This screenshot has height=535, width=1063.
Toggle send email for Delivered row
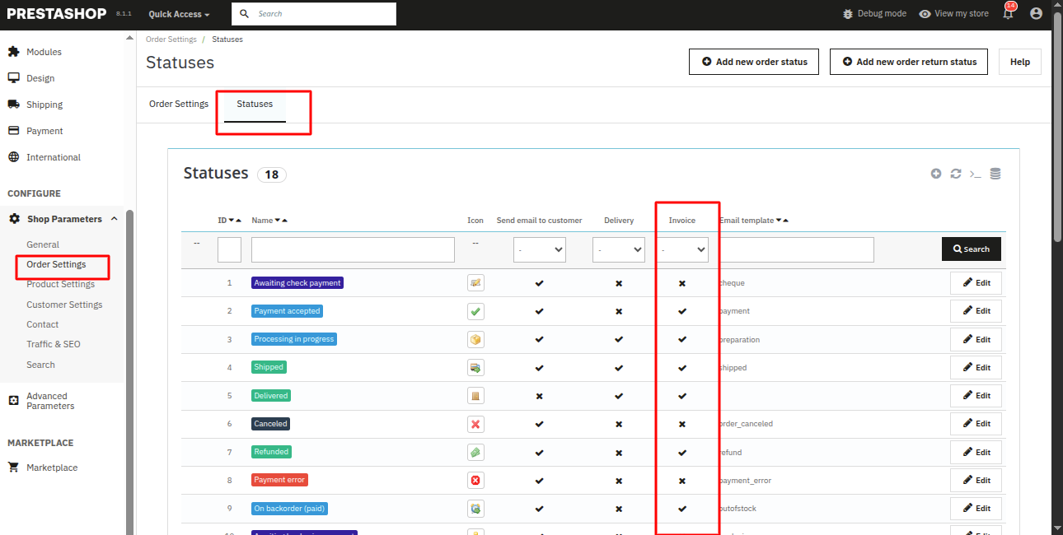pyautogui.click(x=539, y=396)
